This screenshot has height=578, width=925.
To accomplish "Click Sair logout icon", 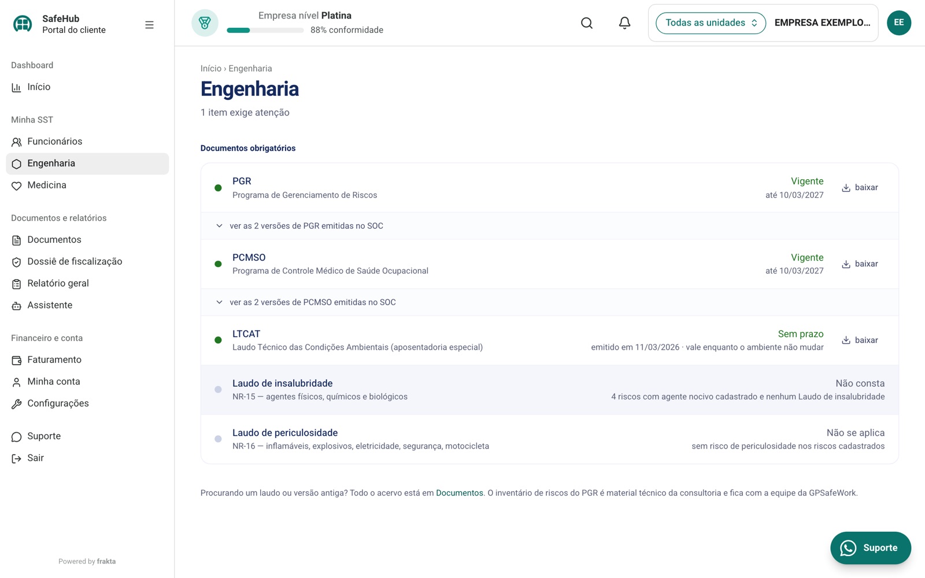I will (x=16, y=458).
